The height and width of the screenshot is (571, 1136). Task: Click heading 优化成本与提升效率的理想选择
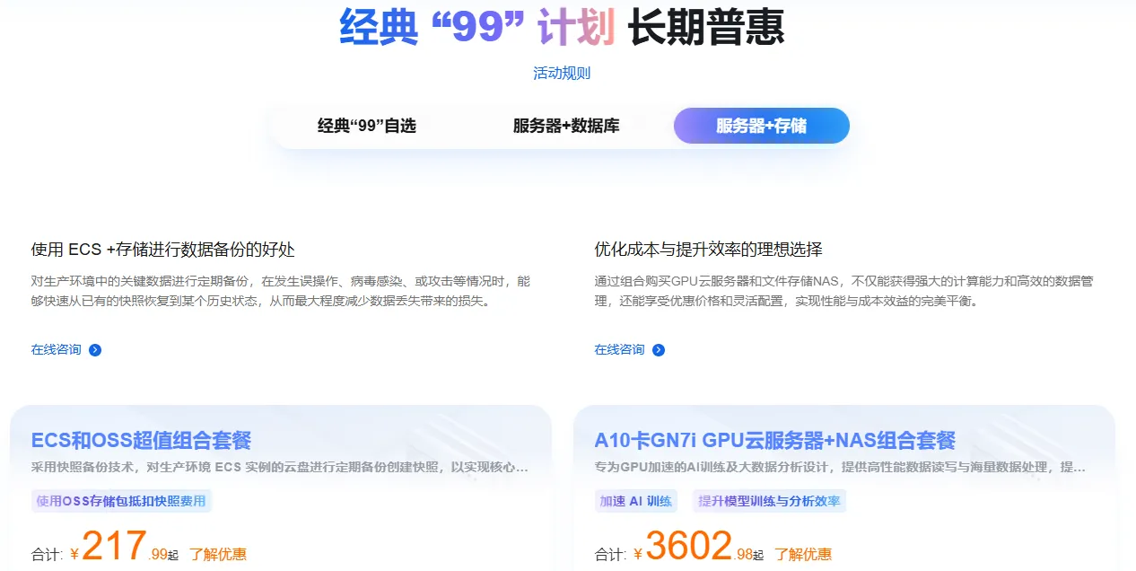709,250
